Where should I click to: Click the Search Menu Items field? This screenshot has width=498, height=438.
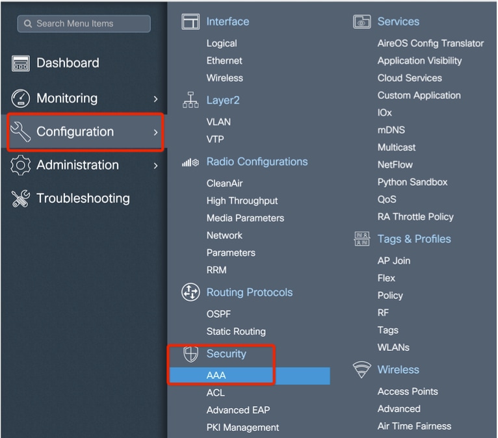85,23
